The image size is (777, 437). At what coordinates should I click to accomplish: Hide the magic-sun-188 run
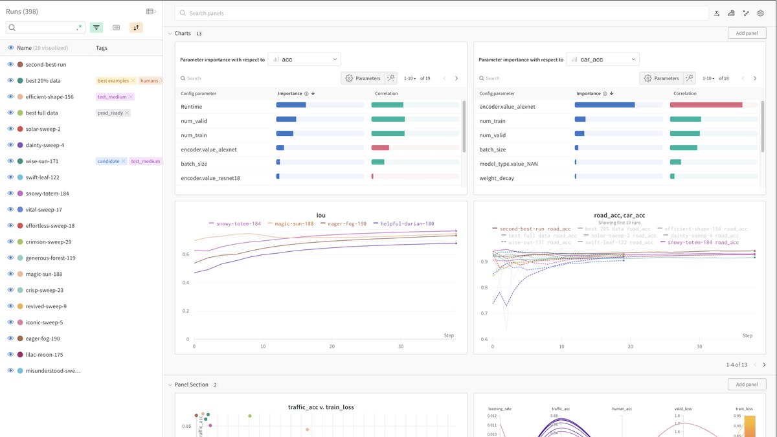click(10, 275)
